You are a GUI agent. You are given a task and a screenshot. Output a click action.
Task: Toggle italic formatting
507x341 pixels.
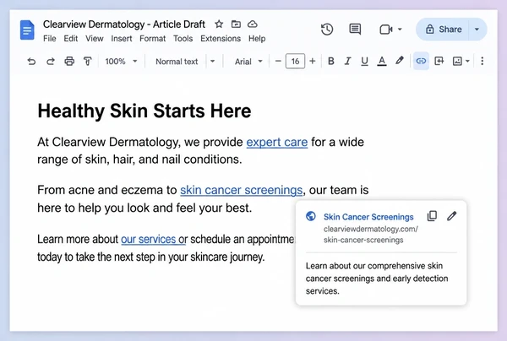tap(347, 61)
